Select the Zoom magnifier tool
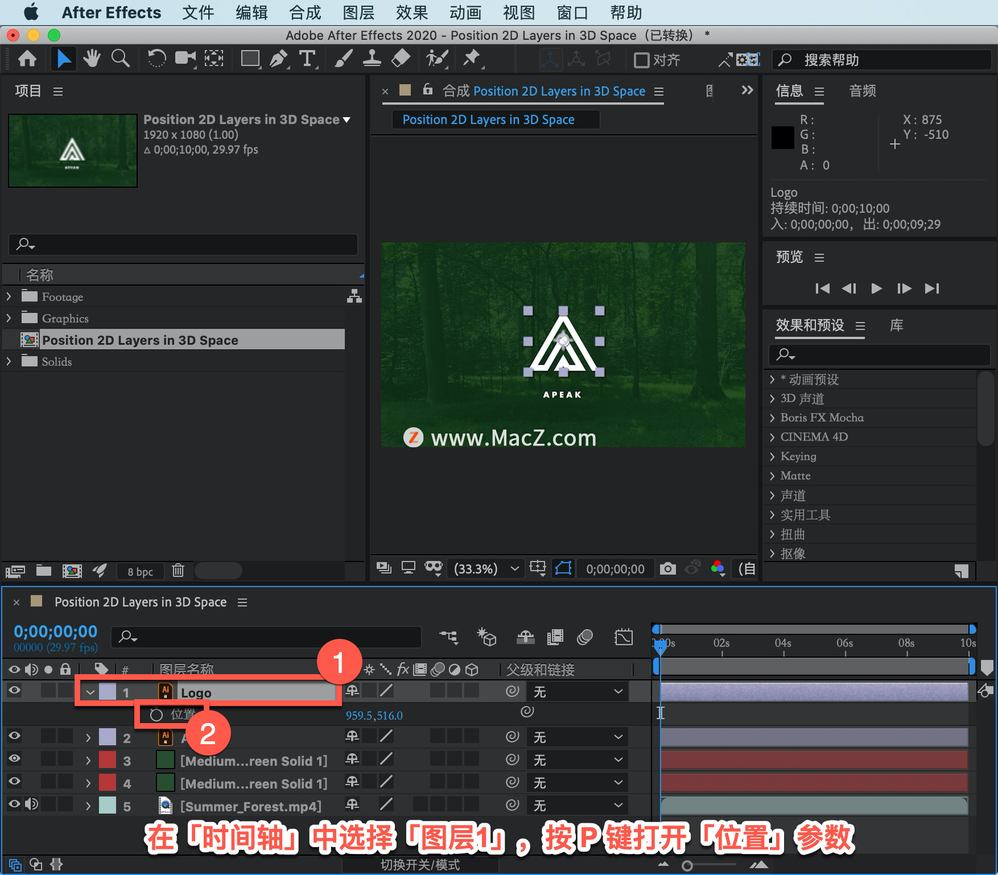Viewport: 998px width, 875px height. click(120, 59)
